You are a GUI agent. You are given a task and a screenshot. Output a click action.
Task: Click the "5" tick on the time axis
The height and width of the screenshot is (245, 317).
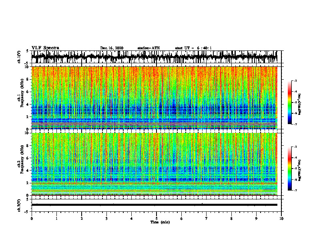(x=156, y=219)
